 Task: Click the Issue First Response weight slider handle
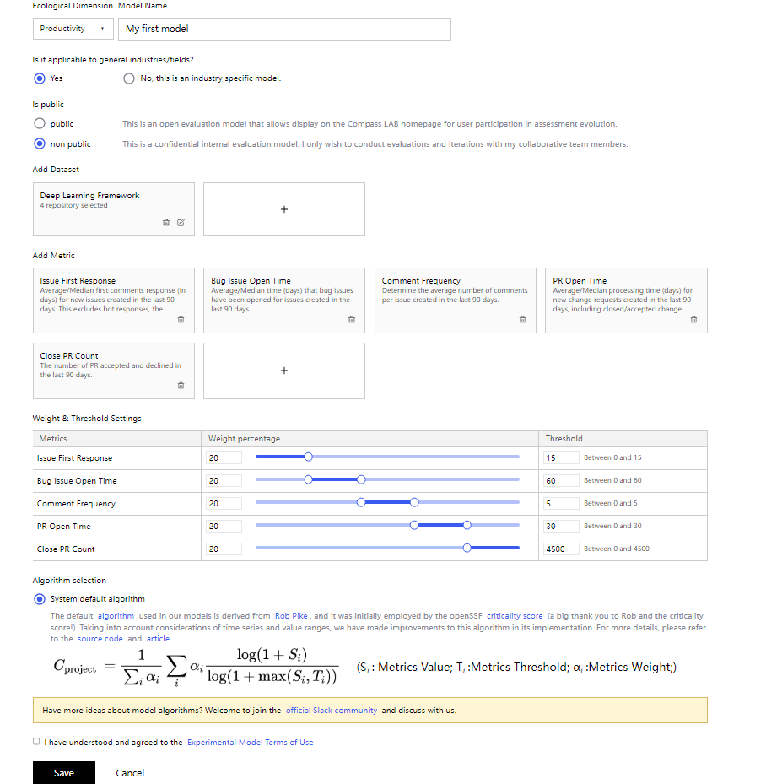pyautogui.click(x=308, y=457)
